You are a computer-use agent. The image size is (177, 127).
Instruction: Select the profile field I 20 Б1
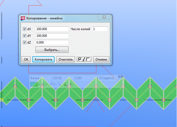click(62, 78)
